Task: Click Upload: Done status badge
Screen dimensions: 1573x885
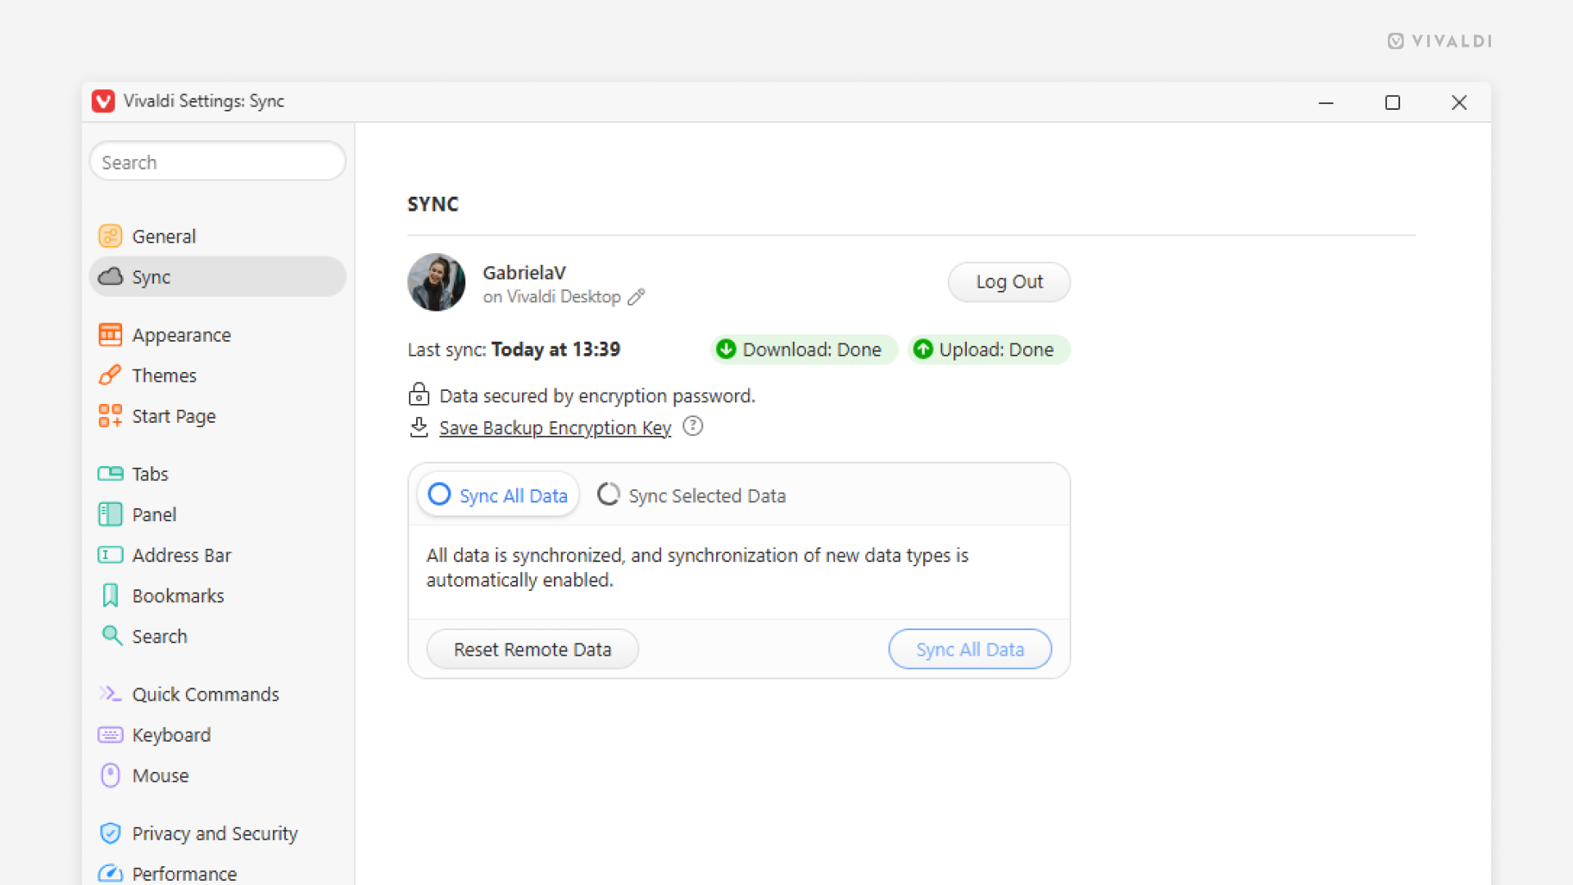Action: point(989,349)
